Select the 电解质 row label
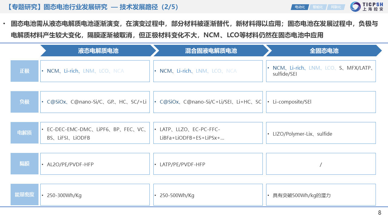388x218 pixels. tap(25, 133)
